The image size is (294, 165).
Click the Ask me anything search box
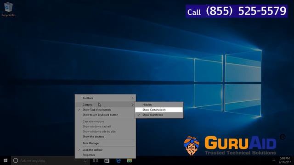(x=51, y=160)
